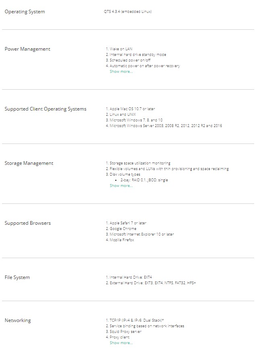
Task: Click the Networking heading
Action: pos(17,320)
